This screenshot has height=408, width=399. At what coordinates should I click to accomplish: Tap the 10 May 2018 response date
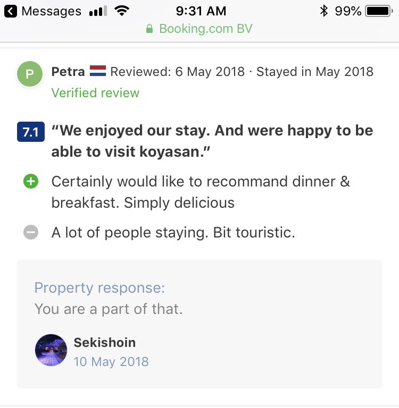point(111,362)
